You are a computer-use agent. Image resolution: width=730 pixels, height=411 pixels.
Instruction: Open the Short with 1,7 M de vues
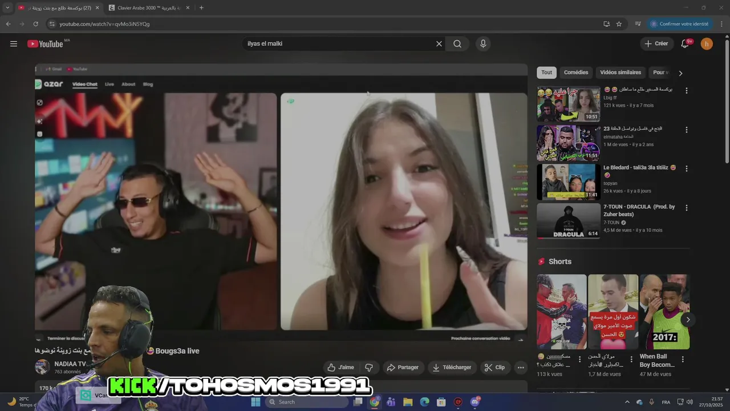[613, 312]
